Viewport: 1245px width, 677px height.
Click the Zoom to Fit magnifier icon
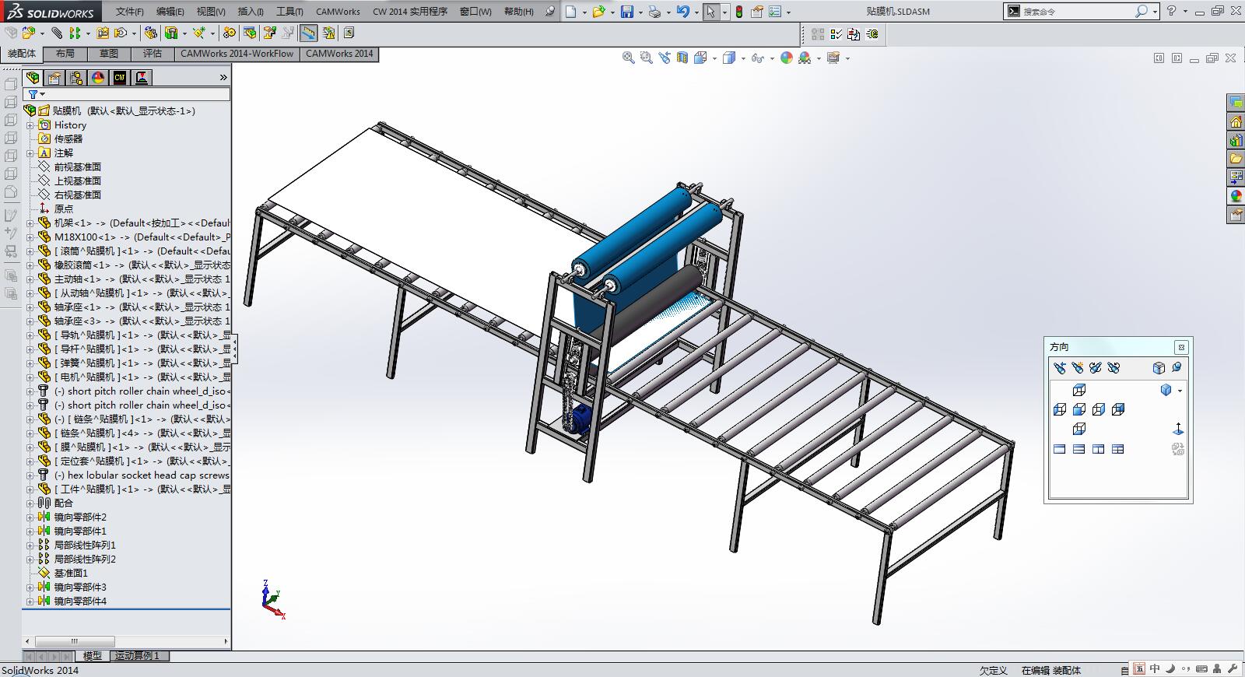tap(628, 58)
